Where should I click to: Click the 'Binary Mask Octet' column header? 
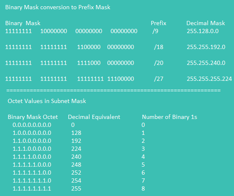coord(33,117)
